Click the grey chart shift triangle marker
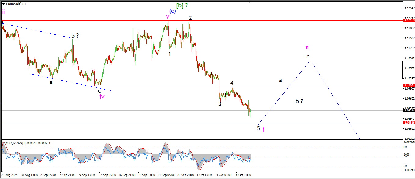Screen dimensions: 415x179 point(250,2)
